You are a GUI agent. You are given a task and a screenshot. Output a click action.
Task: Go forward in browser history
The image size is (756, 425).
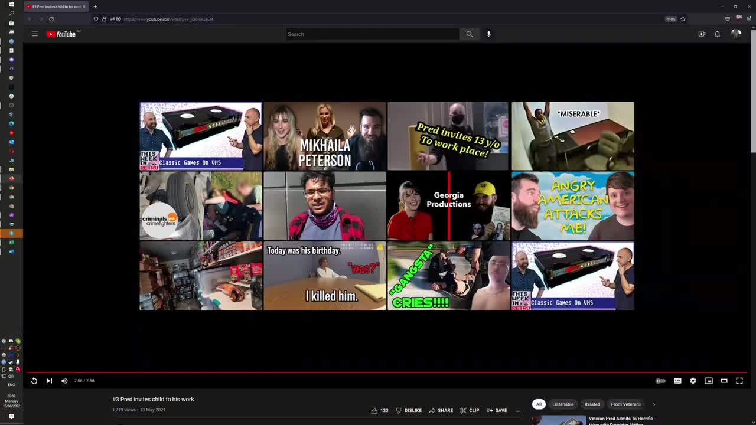(x=40, y=19)
